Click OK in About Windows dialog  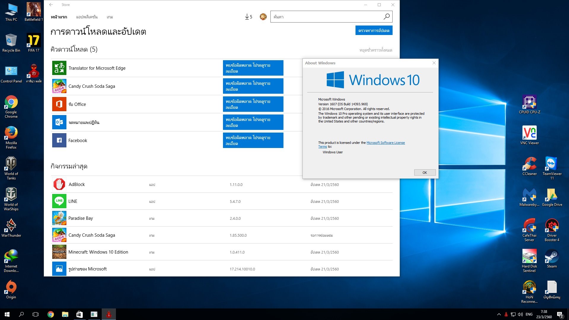[425, 173]
